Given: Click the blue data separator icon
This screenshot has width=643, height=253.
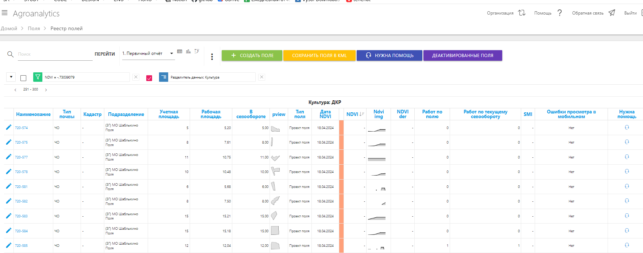Looking at the screenshot, I should 163,77.
